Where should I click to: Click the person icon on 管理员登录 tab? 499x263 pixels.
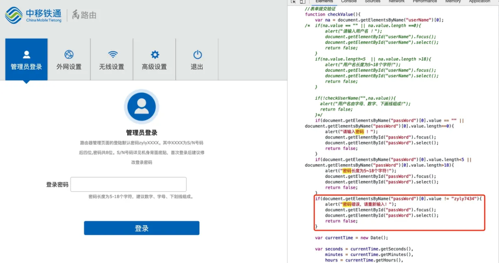click(26, 54)
